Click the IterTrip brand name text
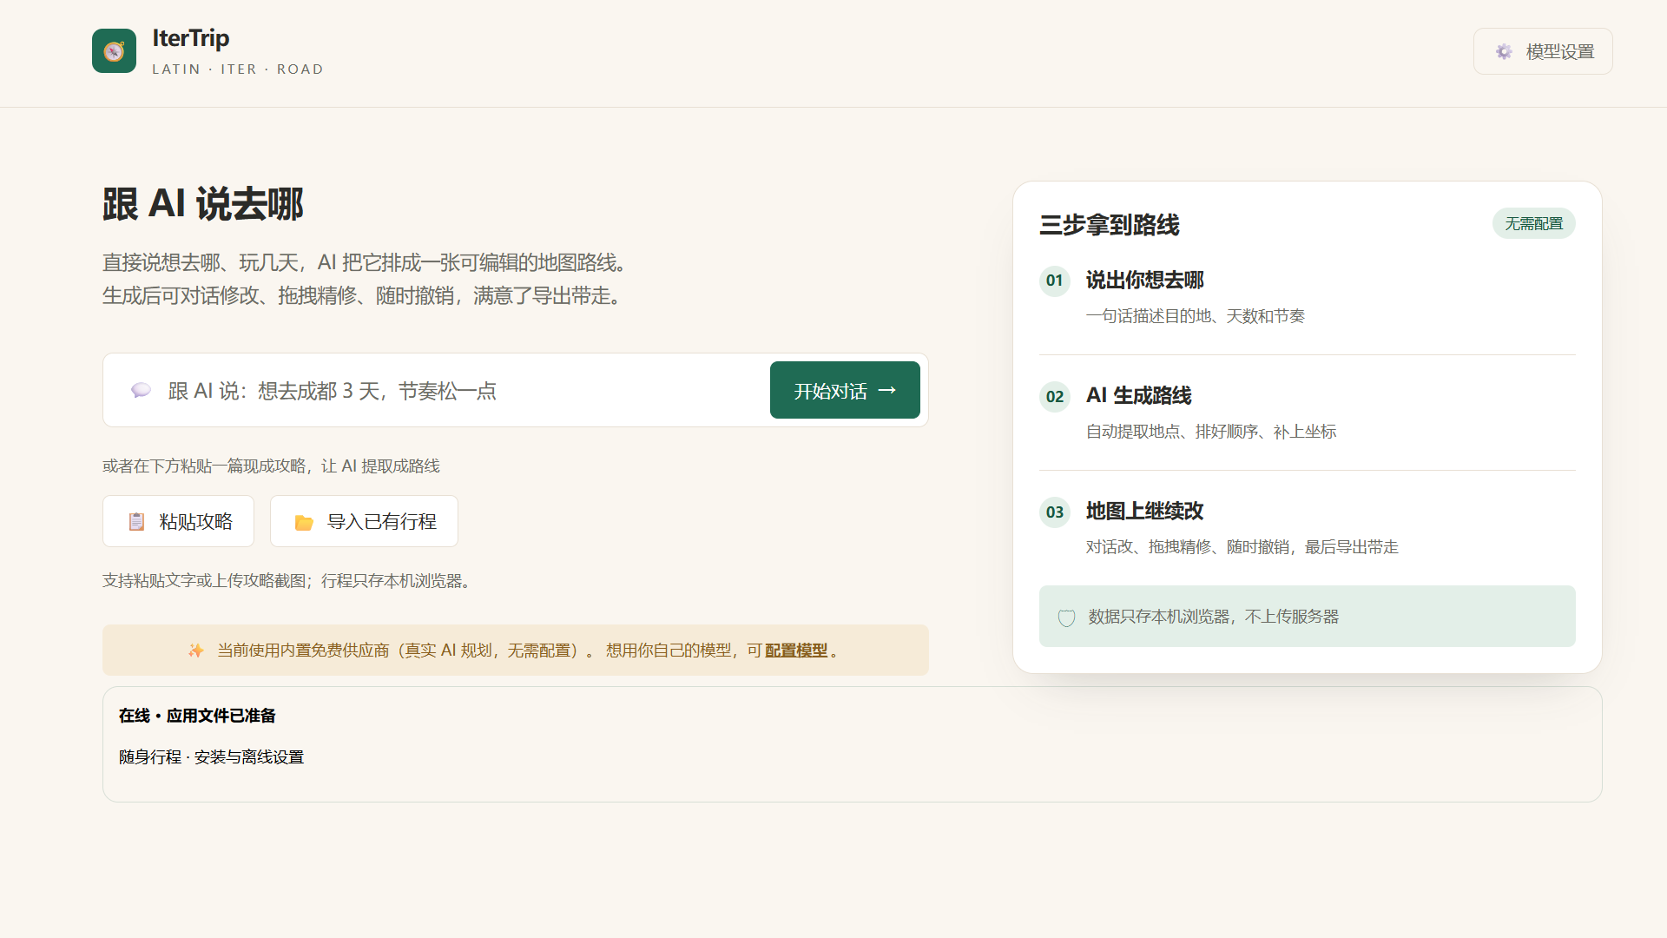 [x=191, y=38]
